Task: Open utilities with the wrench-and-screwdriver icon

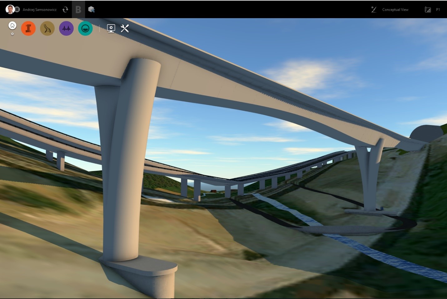Action: [x=125, y=28]
